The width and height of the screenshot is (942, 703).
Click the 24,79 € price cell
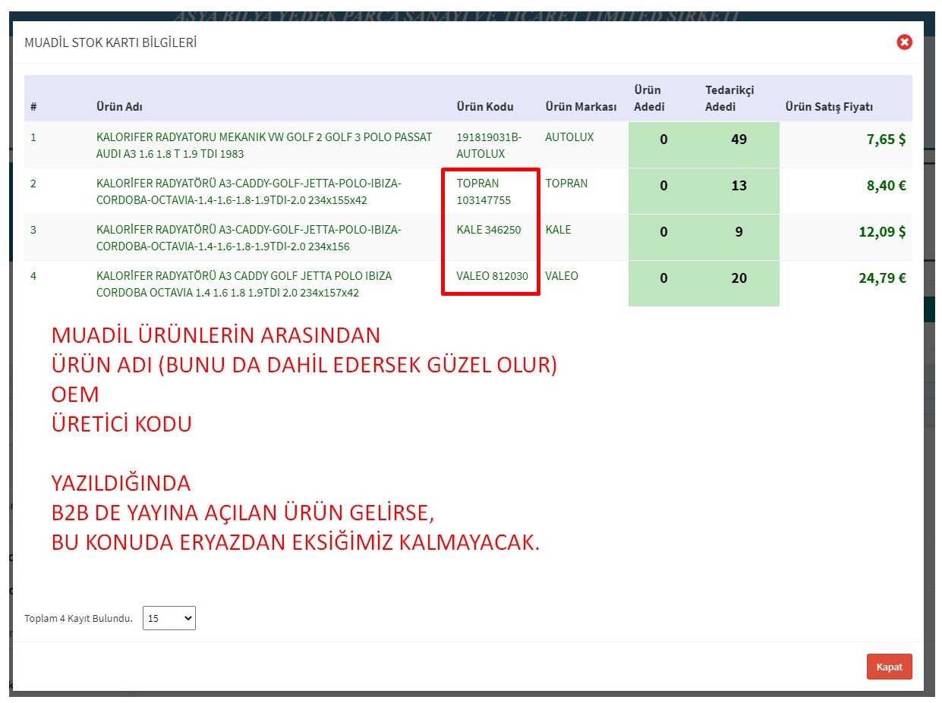click(882, 278)
